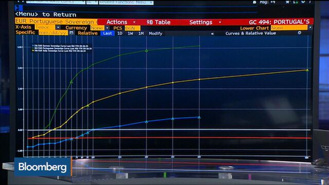Screen dimensions: 329x185
Task: Click the Specific date mm/dd/yy field
Action: 53,33
